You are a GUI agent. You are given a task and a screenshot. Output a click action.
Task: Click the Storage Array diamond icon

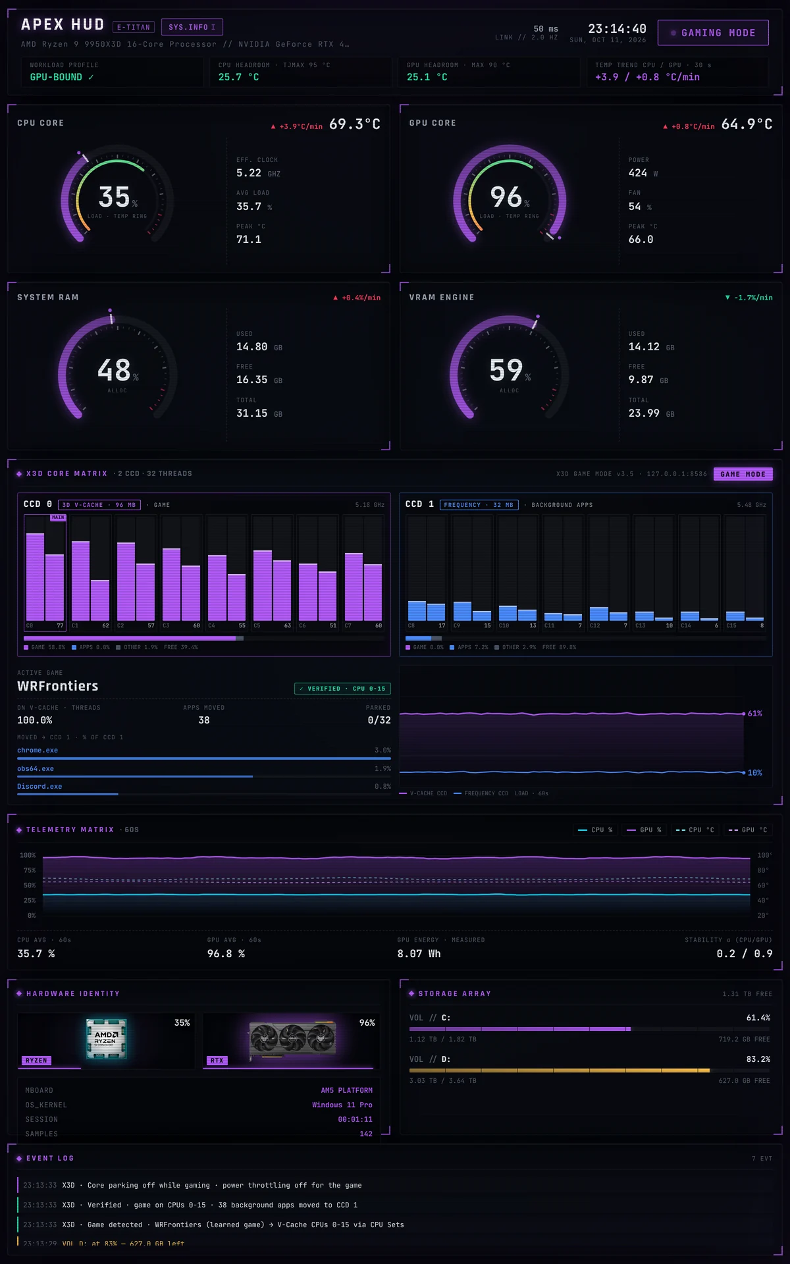pos(411,993)
